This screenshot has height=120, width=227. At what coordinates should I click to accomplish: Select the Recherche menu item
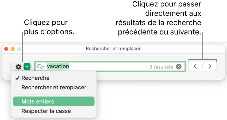[x=35, y=78]
